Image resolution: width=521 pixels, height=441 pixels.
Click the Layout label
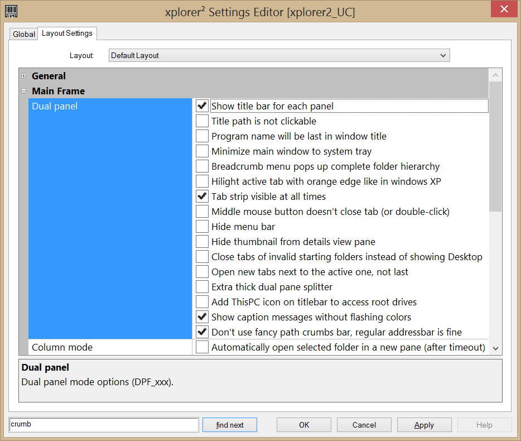click(x=81, y=55)
